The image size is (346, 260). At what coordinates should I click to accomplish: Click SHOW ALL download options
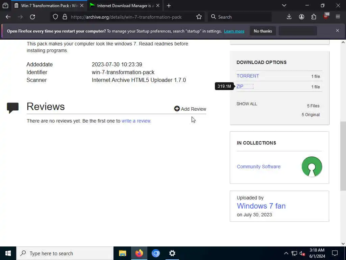click(x=247, y=104)
